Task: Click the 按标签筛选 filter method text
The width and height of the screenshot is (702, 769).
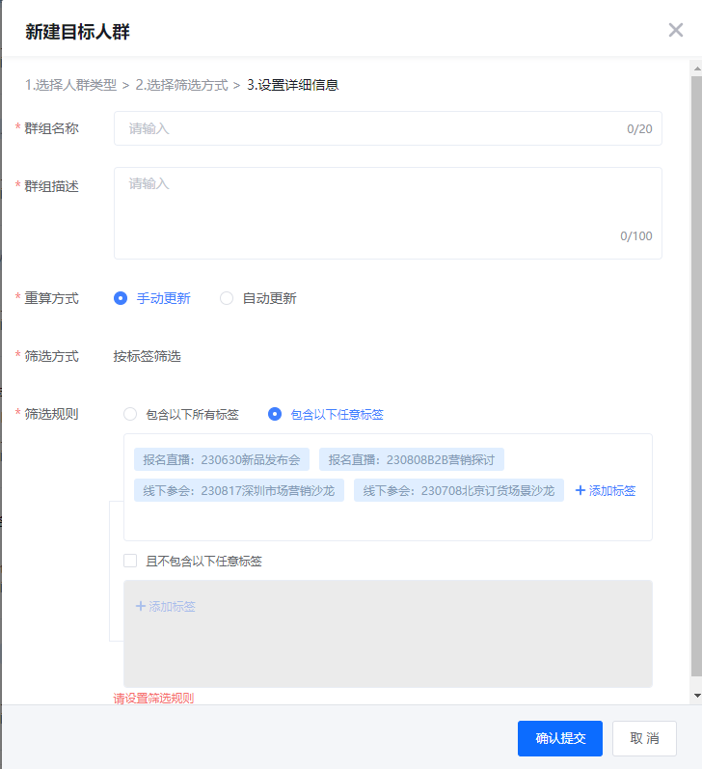Action: click(x=148, y=356)
